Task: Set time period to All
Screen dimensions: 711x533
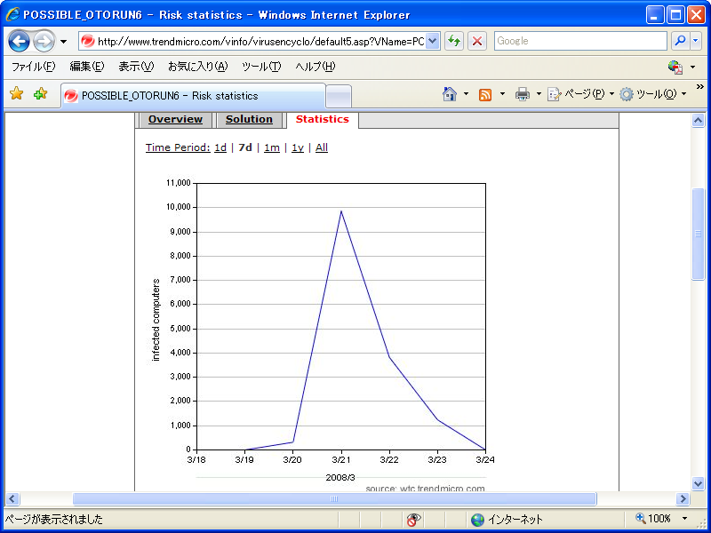Action: coord(322,147)
